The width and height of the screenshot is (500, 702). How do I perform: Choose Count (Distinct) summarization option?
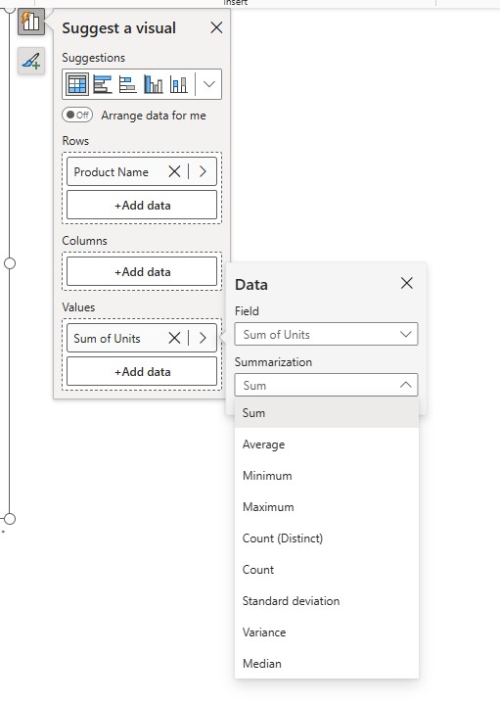click(327, 538)
